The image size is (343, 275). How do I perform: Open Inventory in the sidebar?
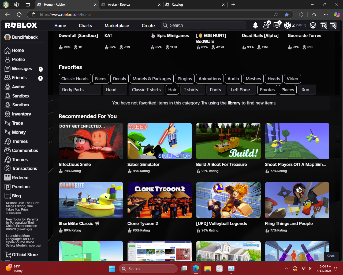[18, 114]
